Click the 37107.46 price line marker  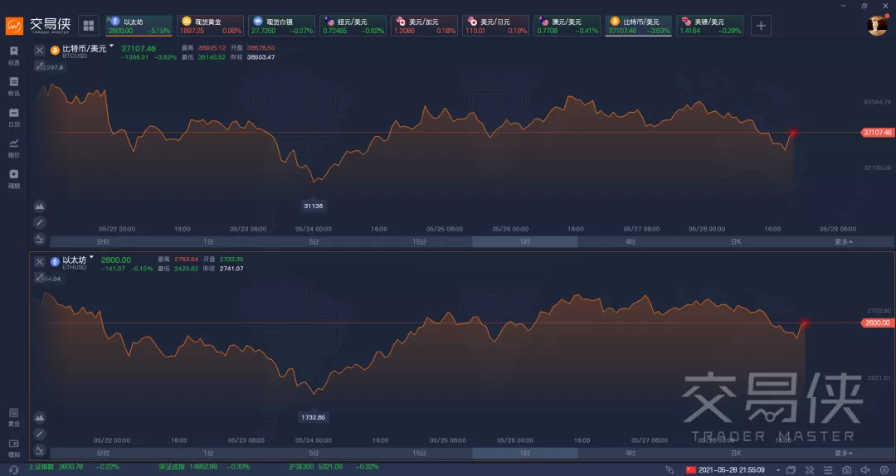pyautogui.click(x=877, y=133)
